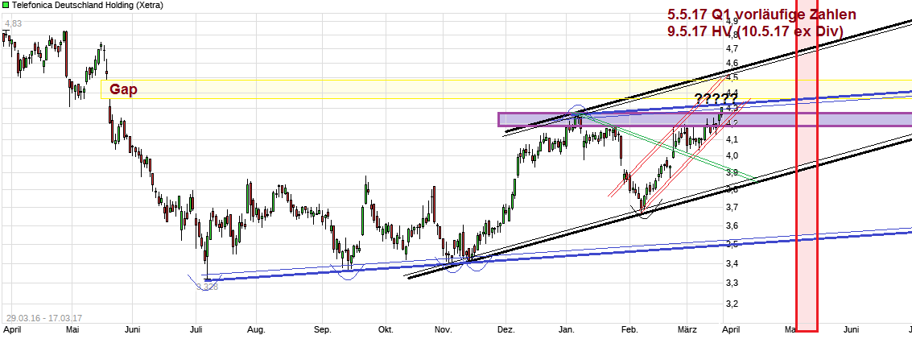Click the 'Gap' annotation label
The image size is (912, 339).
click(x=123, y=89)
